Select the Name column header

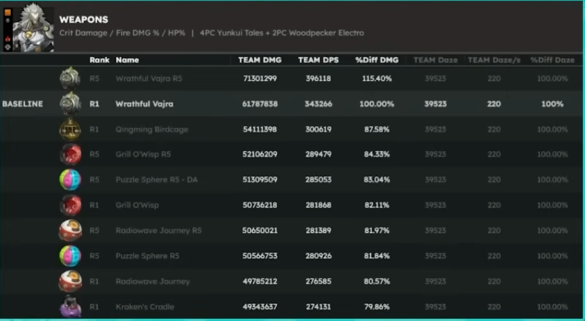[128, 60]
